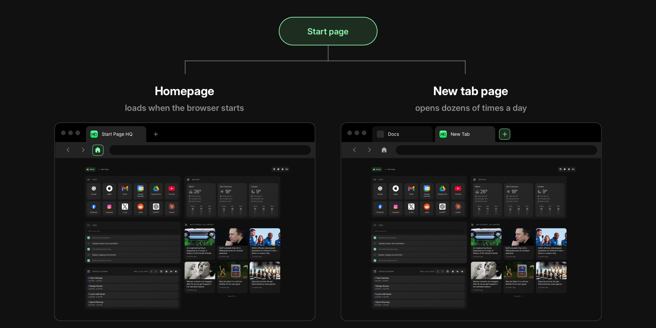Image resolution: width=656 pixels, height=328 pixels.
Task: Click '+ New Page' in New tab window start page
Action: [390, 169]
